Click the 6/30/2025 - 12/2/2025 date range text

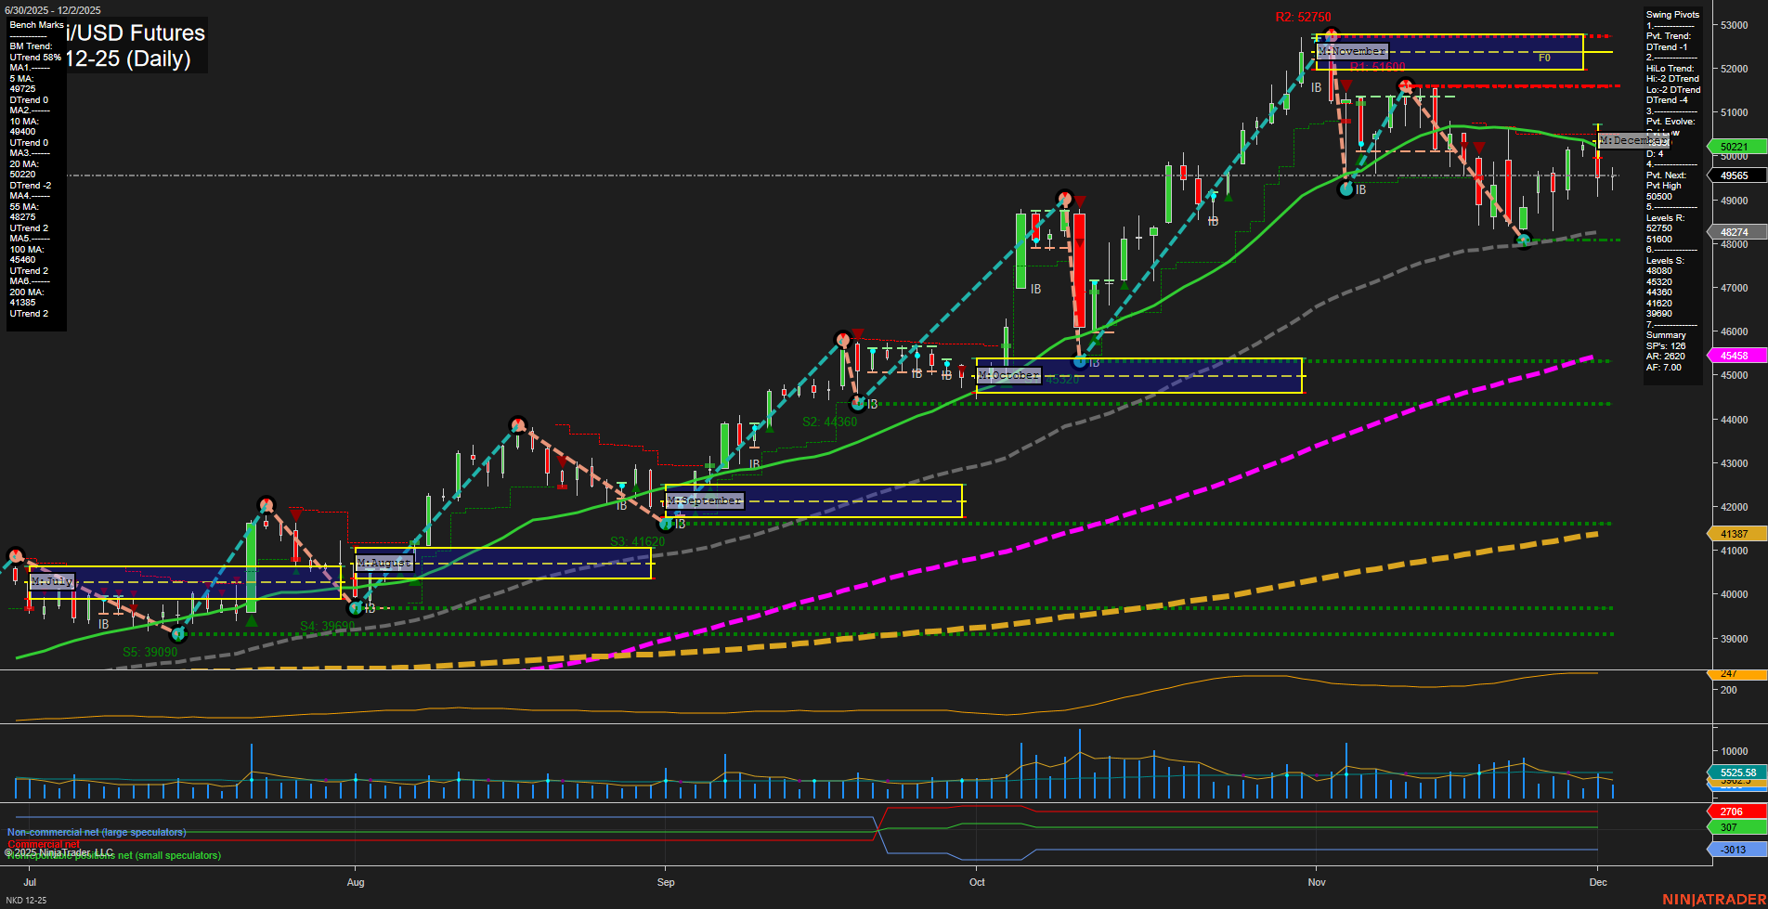pos(53,9)
